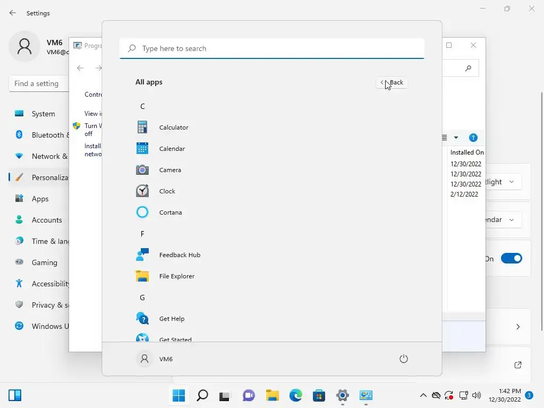Image resolution: width=544 pixels, height=408 pixels.
Task: Click the Back button in All apps
Action: click(392, 82)
